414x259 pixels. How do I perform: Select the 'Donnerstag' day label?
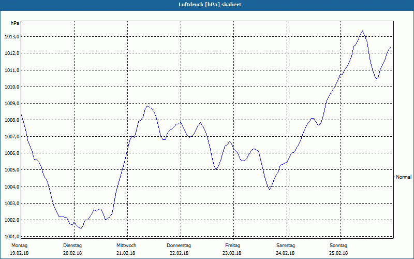click(179, 246)
